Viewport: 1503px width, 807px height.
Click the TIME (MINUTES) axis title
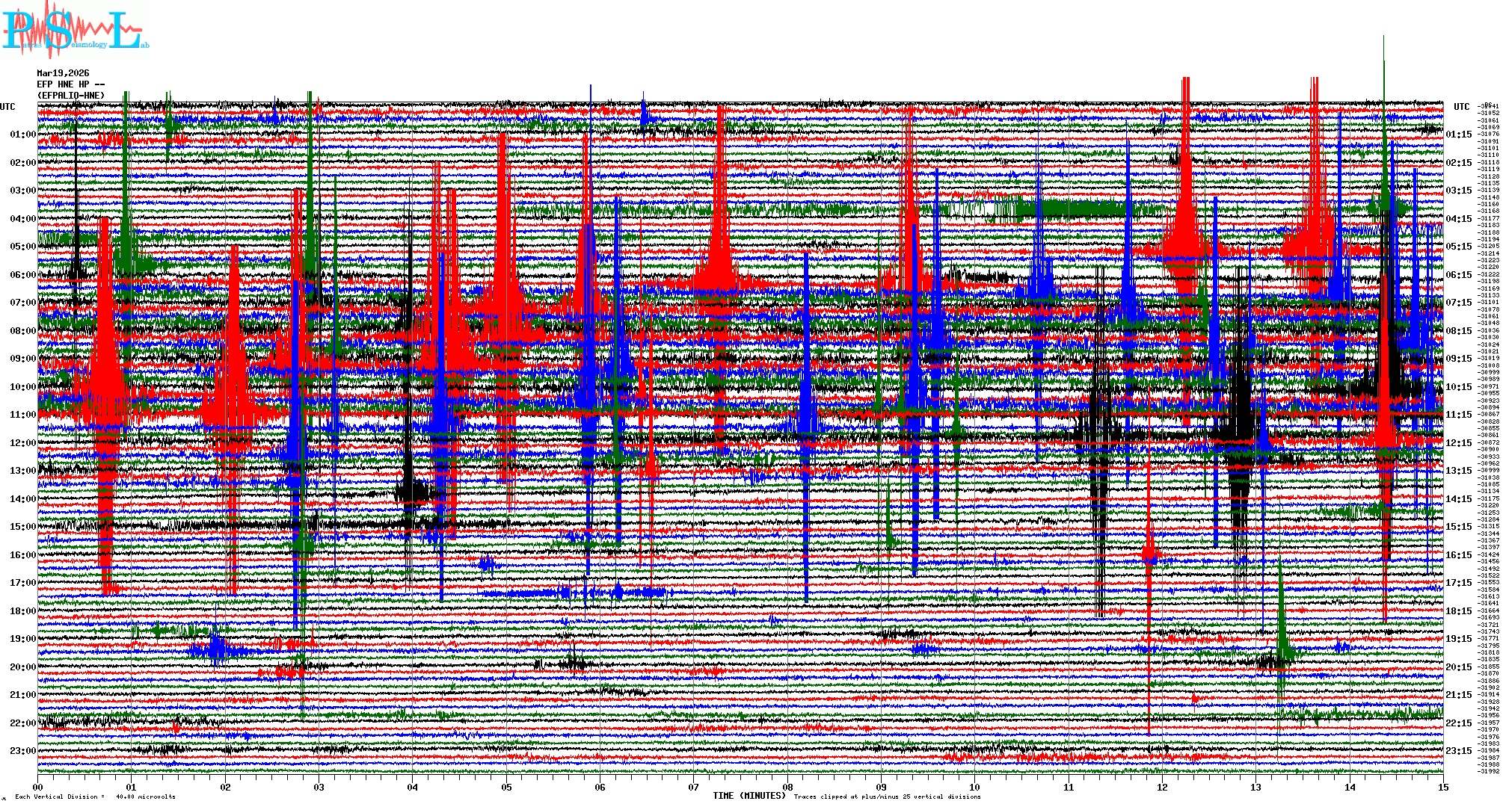coord(749,796)
